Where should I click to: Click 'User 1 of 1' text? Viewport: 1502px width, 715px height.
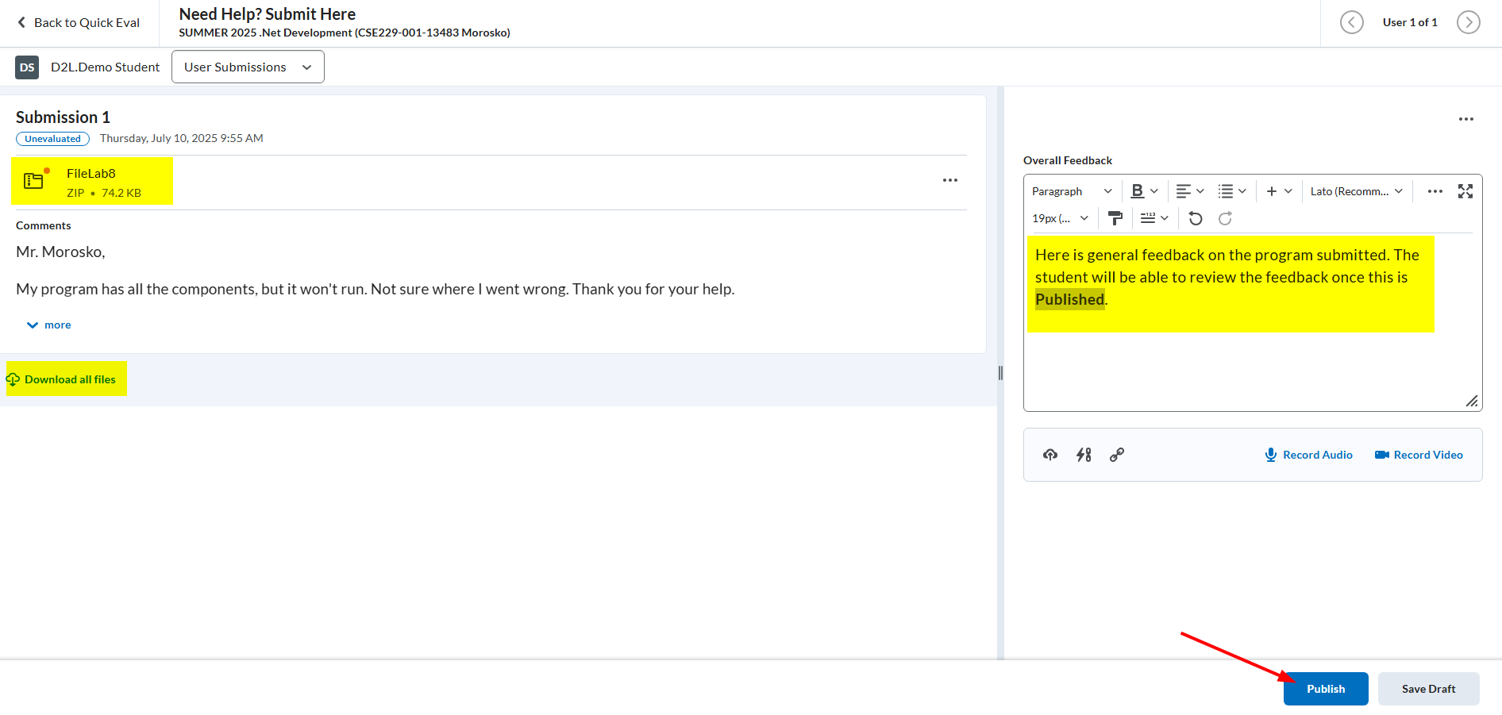pos(1410,22)
